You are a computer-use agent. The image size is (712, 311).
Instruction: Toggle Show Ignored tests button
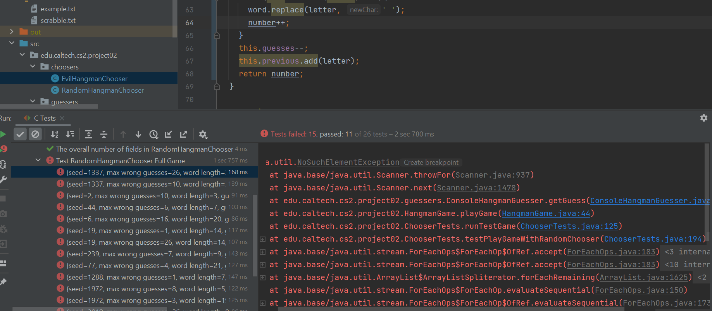35,134
